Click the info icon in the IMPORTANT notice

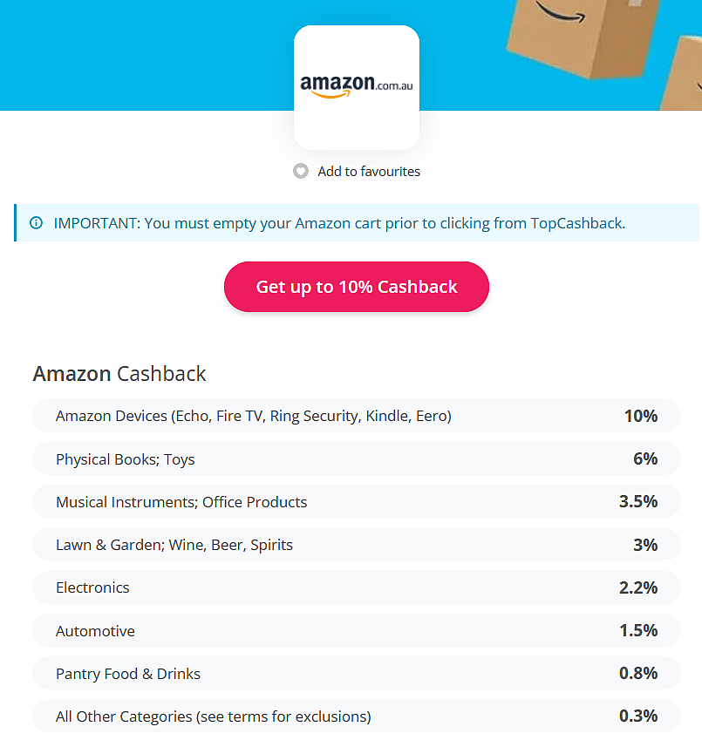[37, 223]
